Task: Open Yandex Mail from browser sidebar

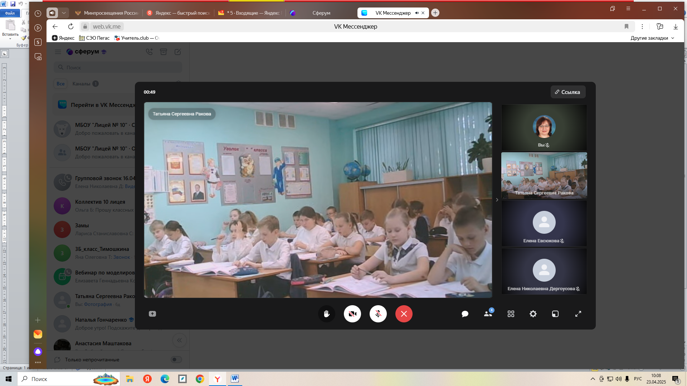Action: pos(38,334)
